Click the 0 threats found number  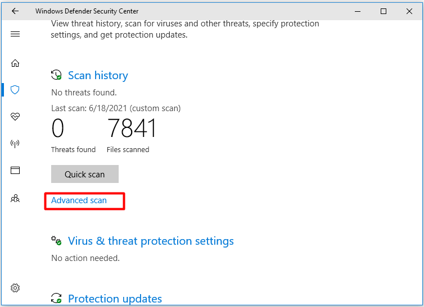pyautogui.click(x=57, y=128)
